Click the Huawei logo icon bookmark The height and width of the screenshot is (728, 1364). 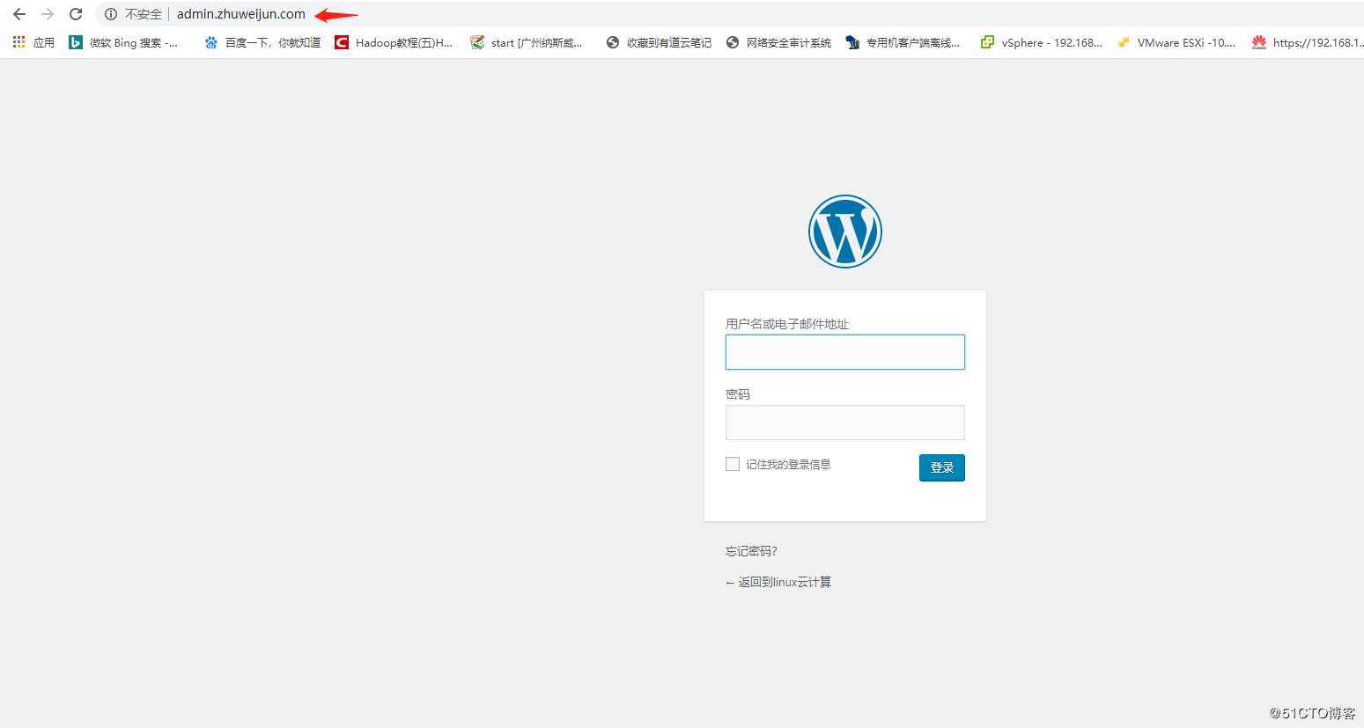1259,42
